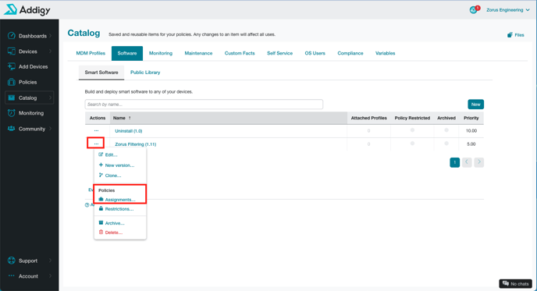Choose New version... menu entry
This screenshot has height=291, width=537.
click(x=120, y=165)
